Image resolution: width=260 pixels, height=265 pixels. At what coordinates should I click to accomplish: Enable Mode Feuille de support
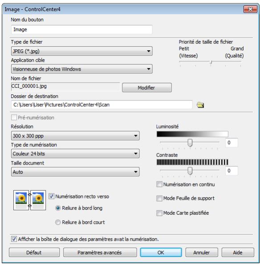pos(159,198)
